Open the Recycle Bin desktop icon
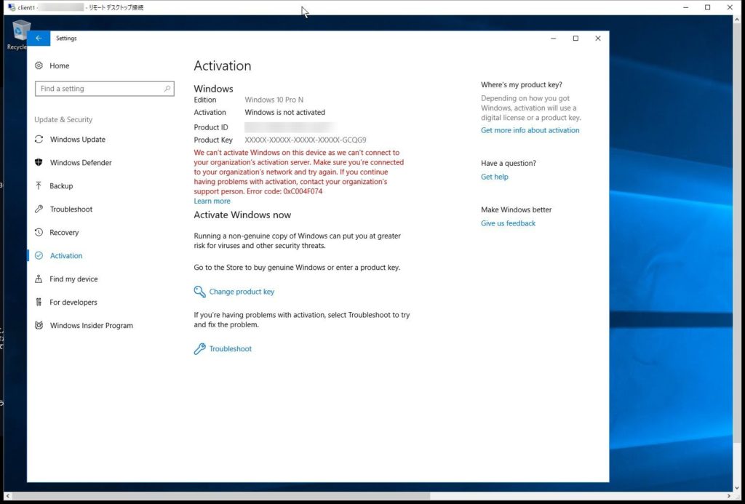This screenshot has height=504, width=745. tap(18, 34)
